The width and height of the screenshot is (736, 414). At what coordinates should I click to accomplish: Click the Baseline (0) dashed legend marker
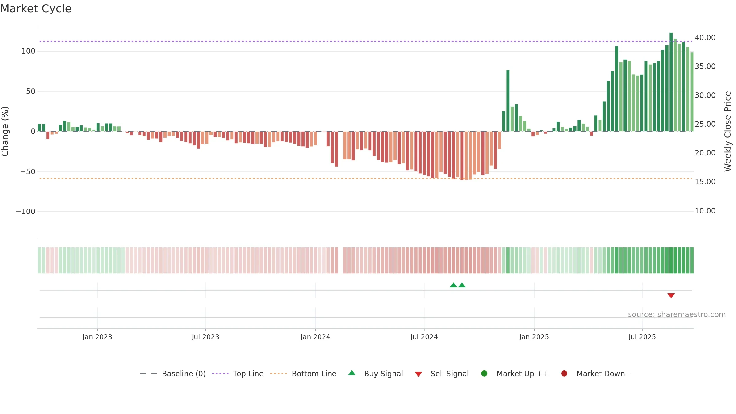(149, 374)
